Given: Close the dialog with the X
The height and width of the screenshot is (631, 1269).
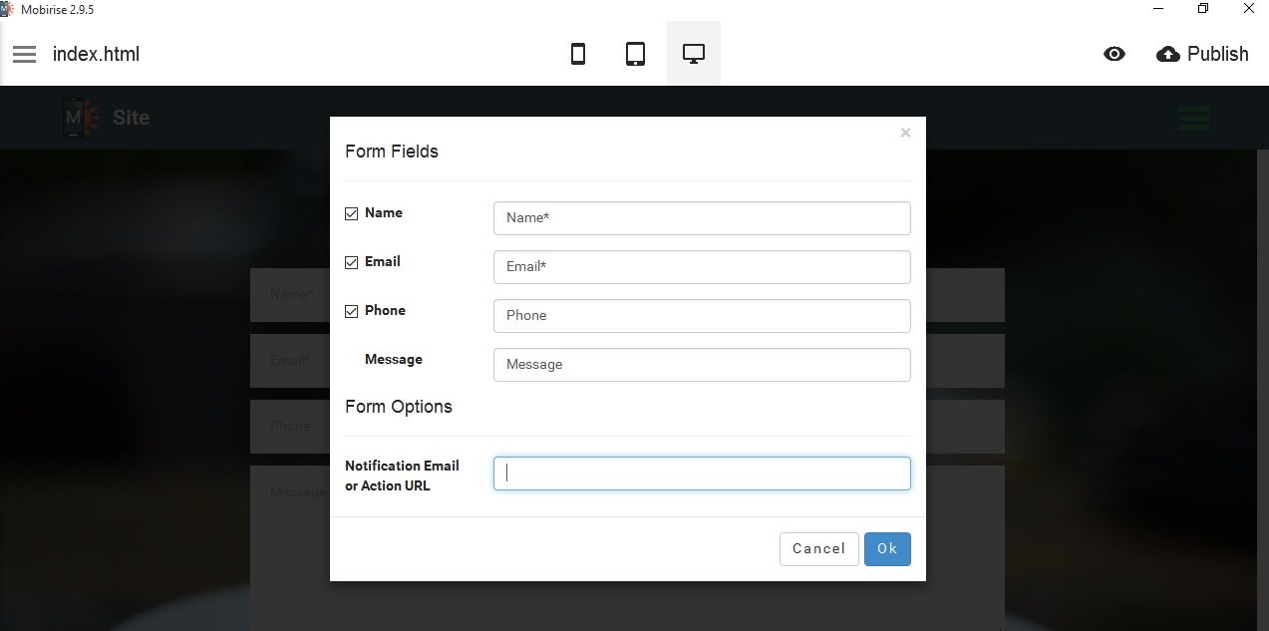Looking at the screenshot, I should [905, 132].
